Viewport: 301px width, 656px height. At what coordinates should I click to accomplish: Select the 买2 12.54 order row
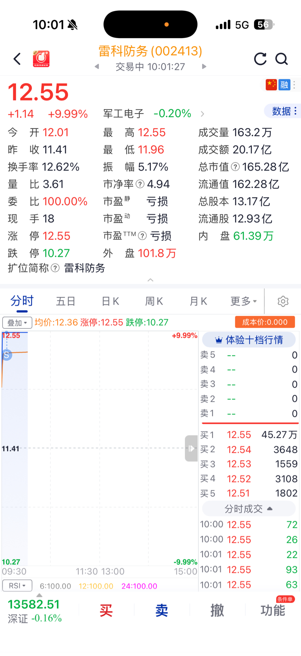[x=249, y=449]
